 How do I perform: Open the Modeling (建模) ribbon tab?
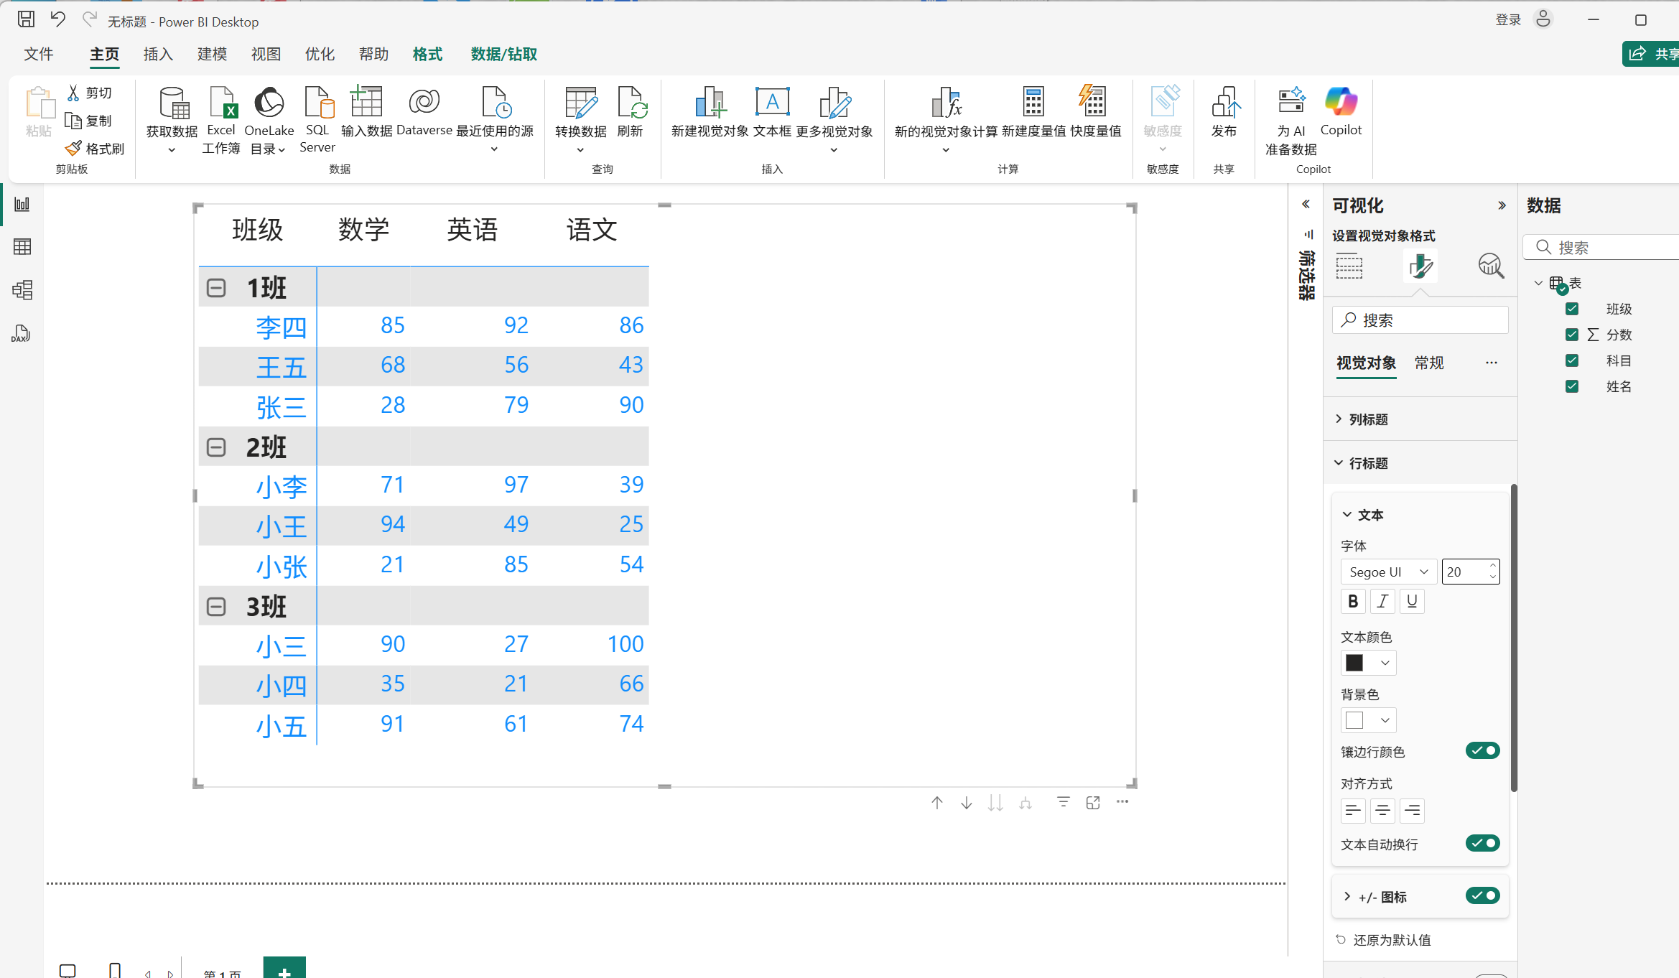coord(212,55)
